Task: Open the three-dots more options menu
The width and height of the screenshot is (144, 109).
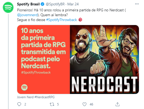Action: tap(137, 4)
